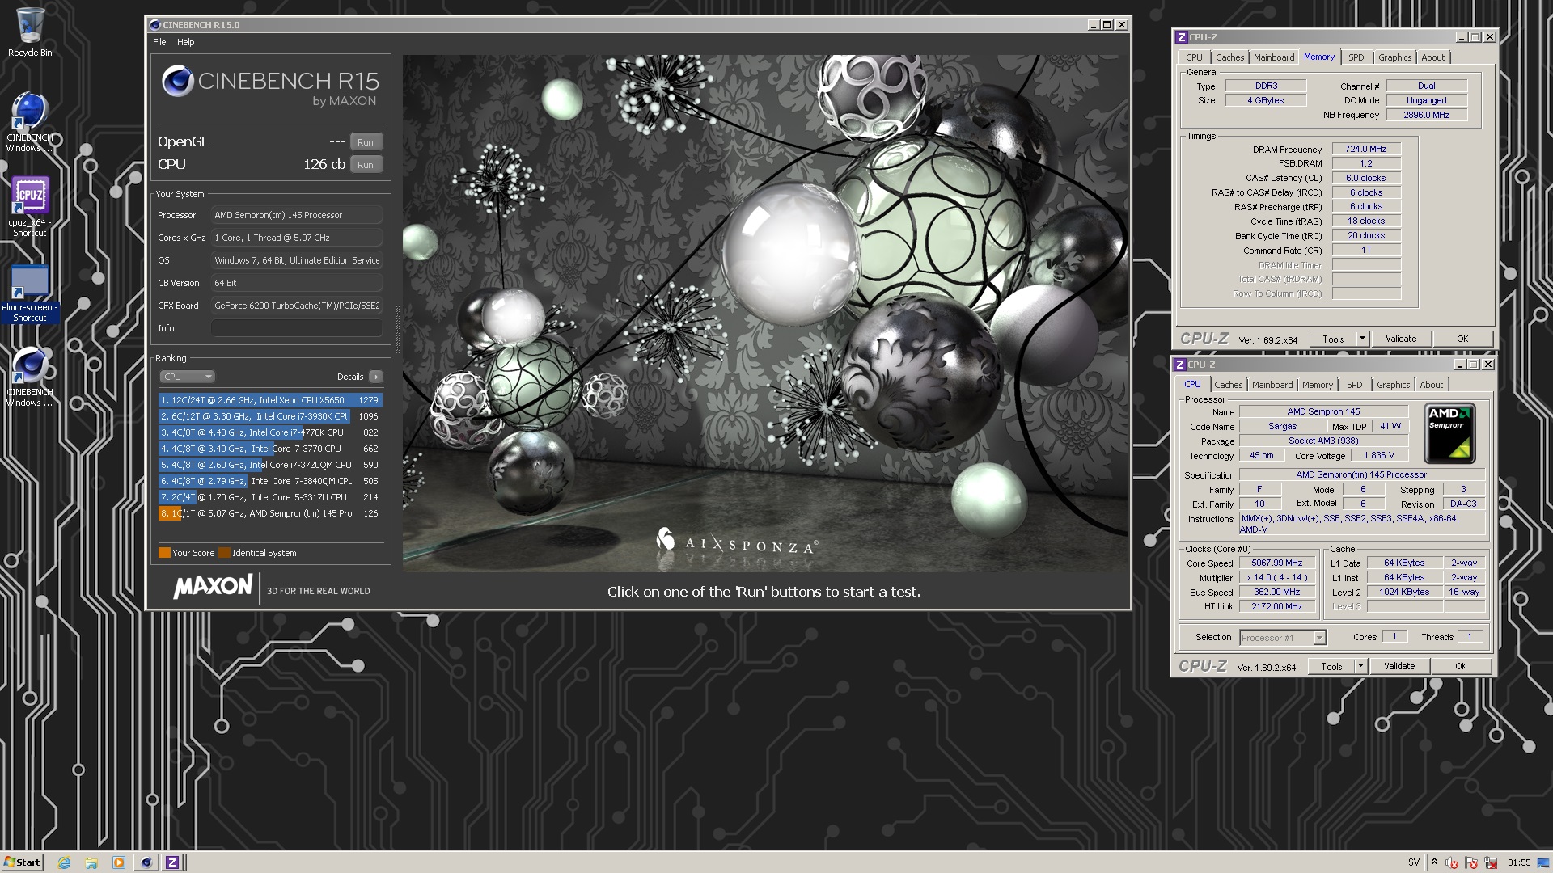
Task: Select ranking entry 8 AMD Sempron 145
Action: pos(270,513)
